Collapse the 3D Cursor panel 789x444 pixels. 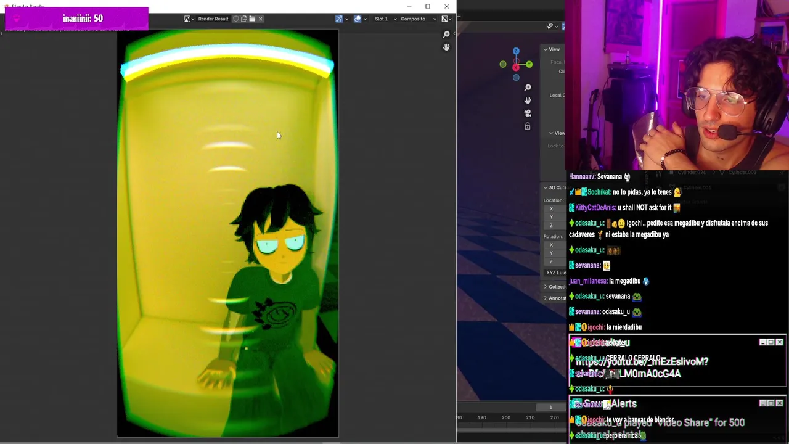point(554,187)
